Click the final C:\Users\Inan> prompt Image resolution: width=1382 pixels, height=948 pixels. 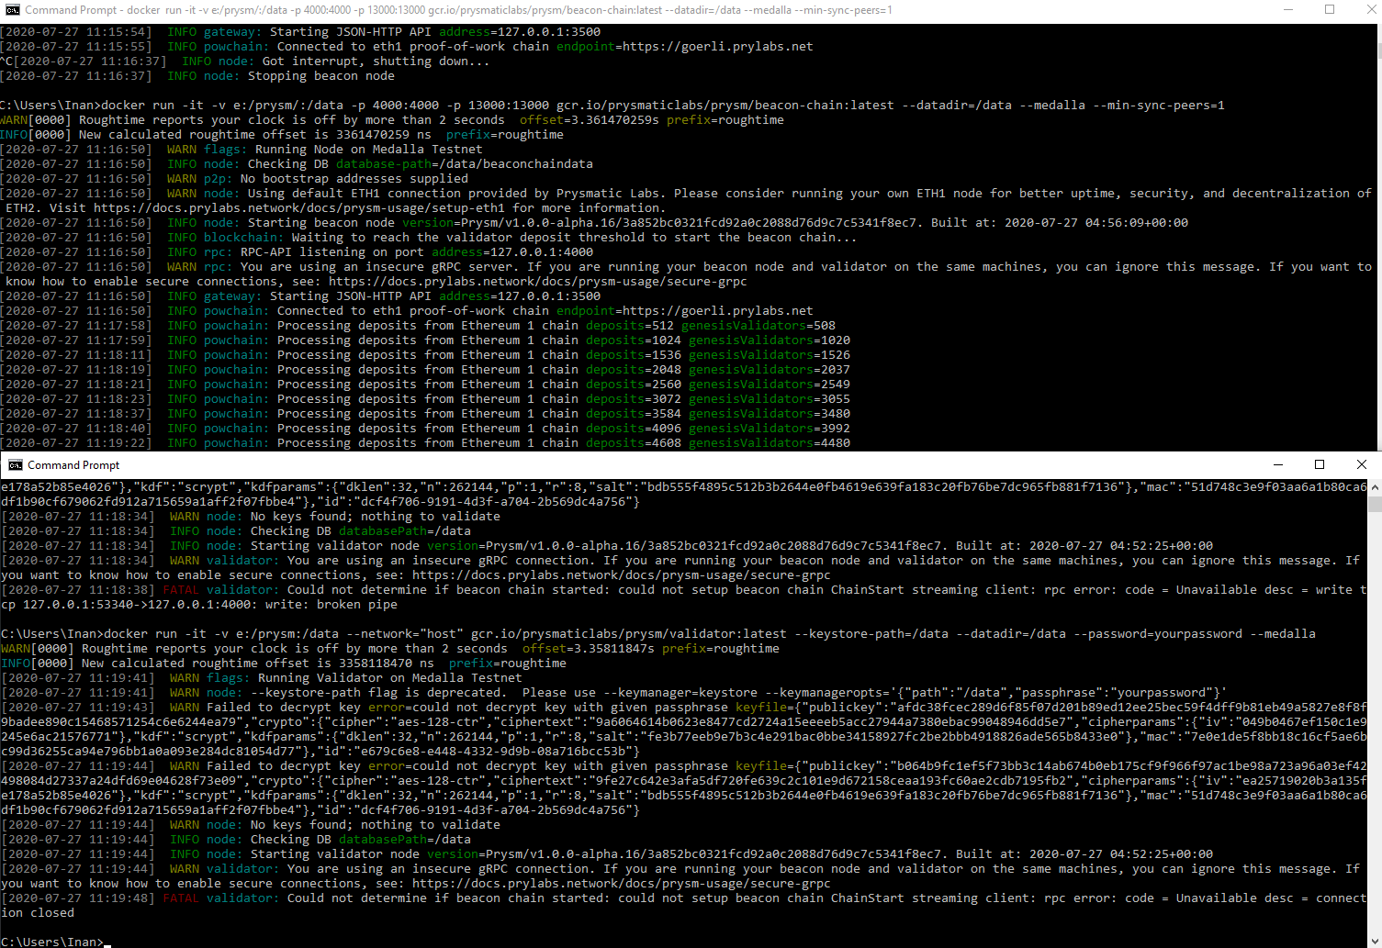click(x=51, y=942)
